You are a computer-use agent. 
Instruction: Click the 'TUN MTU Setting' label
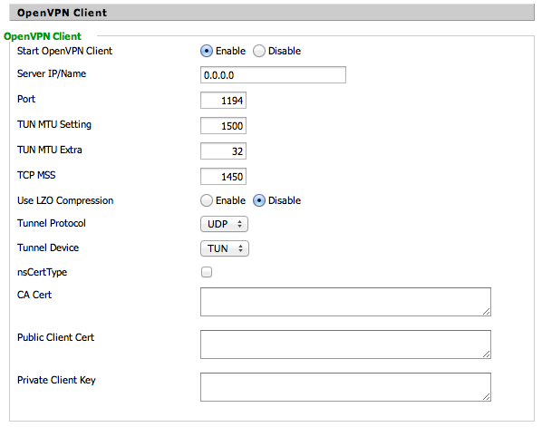[54, 124]
